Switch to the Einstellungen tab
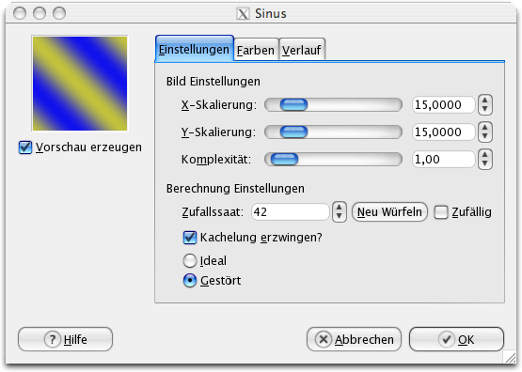The width and height of the screenshot is (522, 372). point(195,49)
